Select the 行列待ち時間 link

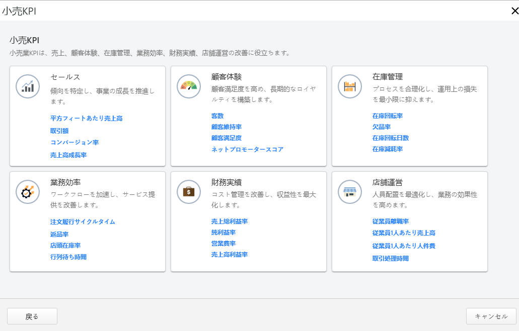point(68,257)
